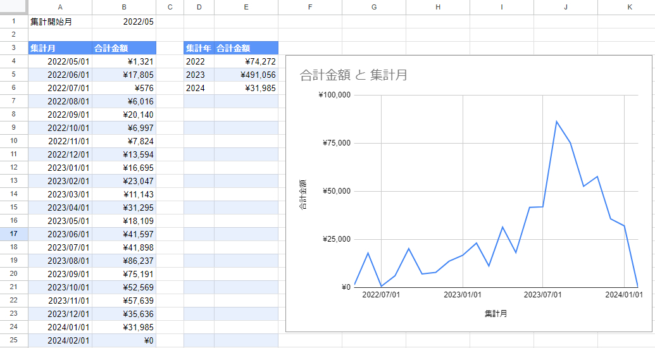Click the date cell 2023/06/01
The width and height of the screenshot is (655, 348).
(60, 234)
